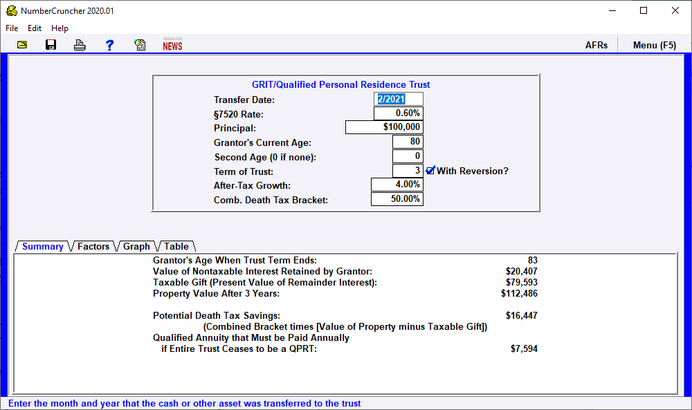Viewport: 692px width, 410px height.
Task: Click the $7,594 qualified annuity value
Action: coord(524,348)
